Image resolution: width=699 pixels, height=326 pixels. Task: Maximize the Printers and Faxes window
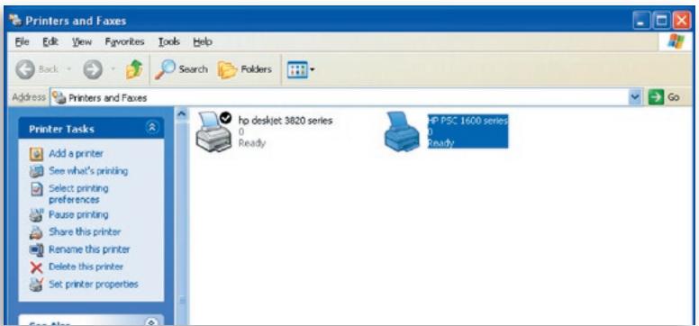pos(662,21)
